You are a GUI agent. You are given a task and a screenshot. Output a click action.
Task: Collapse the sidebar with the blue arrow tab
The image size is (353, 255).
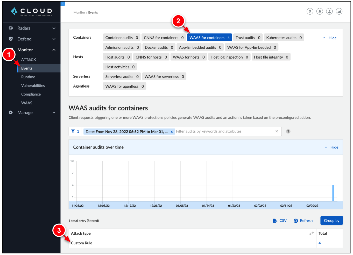pyautogui.click(x=62, y=4)
